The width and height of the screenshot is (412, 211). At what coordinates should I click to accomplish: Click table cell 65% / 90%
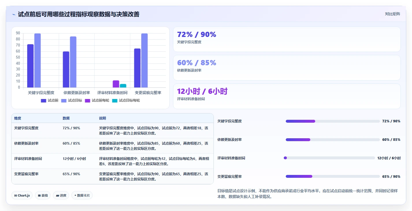71,174
